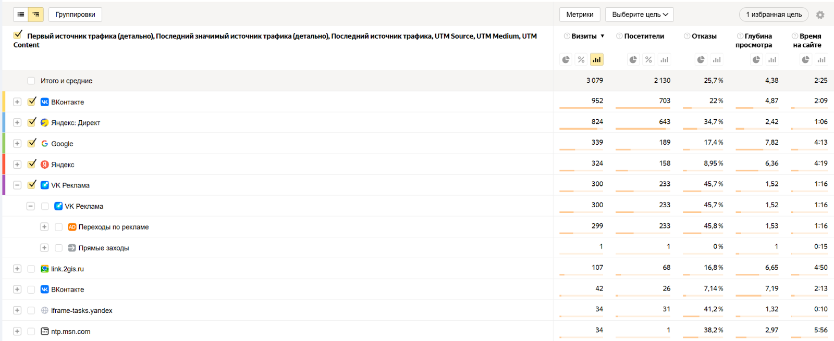Screen dimensions: 834x341
Task: Check the Итого и средние checkbox
Action: click(31, 81)
